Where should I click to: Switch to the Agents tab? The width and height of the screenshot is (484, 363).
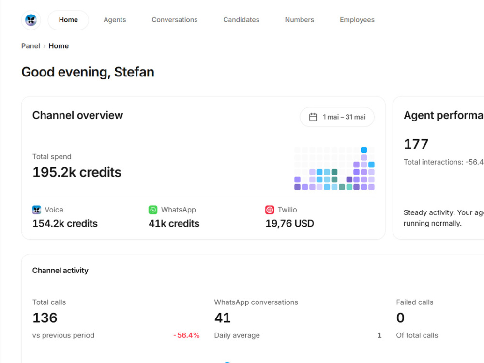point(115,20)
